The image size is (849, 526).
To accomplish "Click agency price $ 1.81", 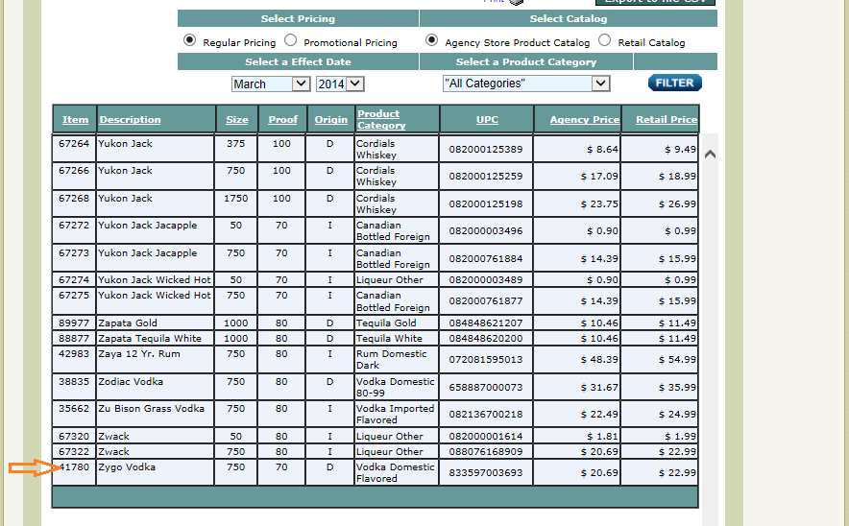I will point(602,436).
